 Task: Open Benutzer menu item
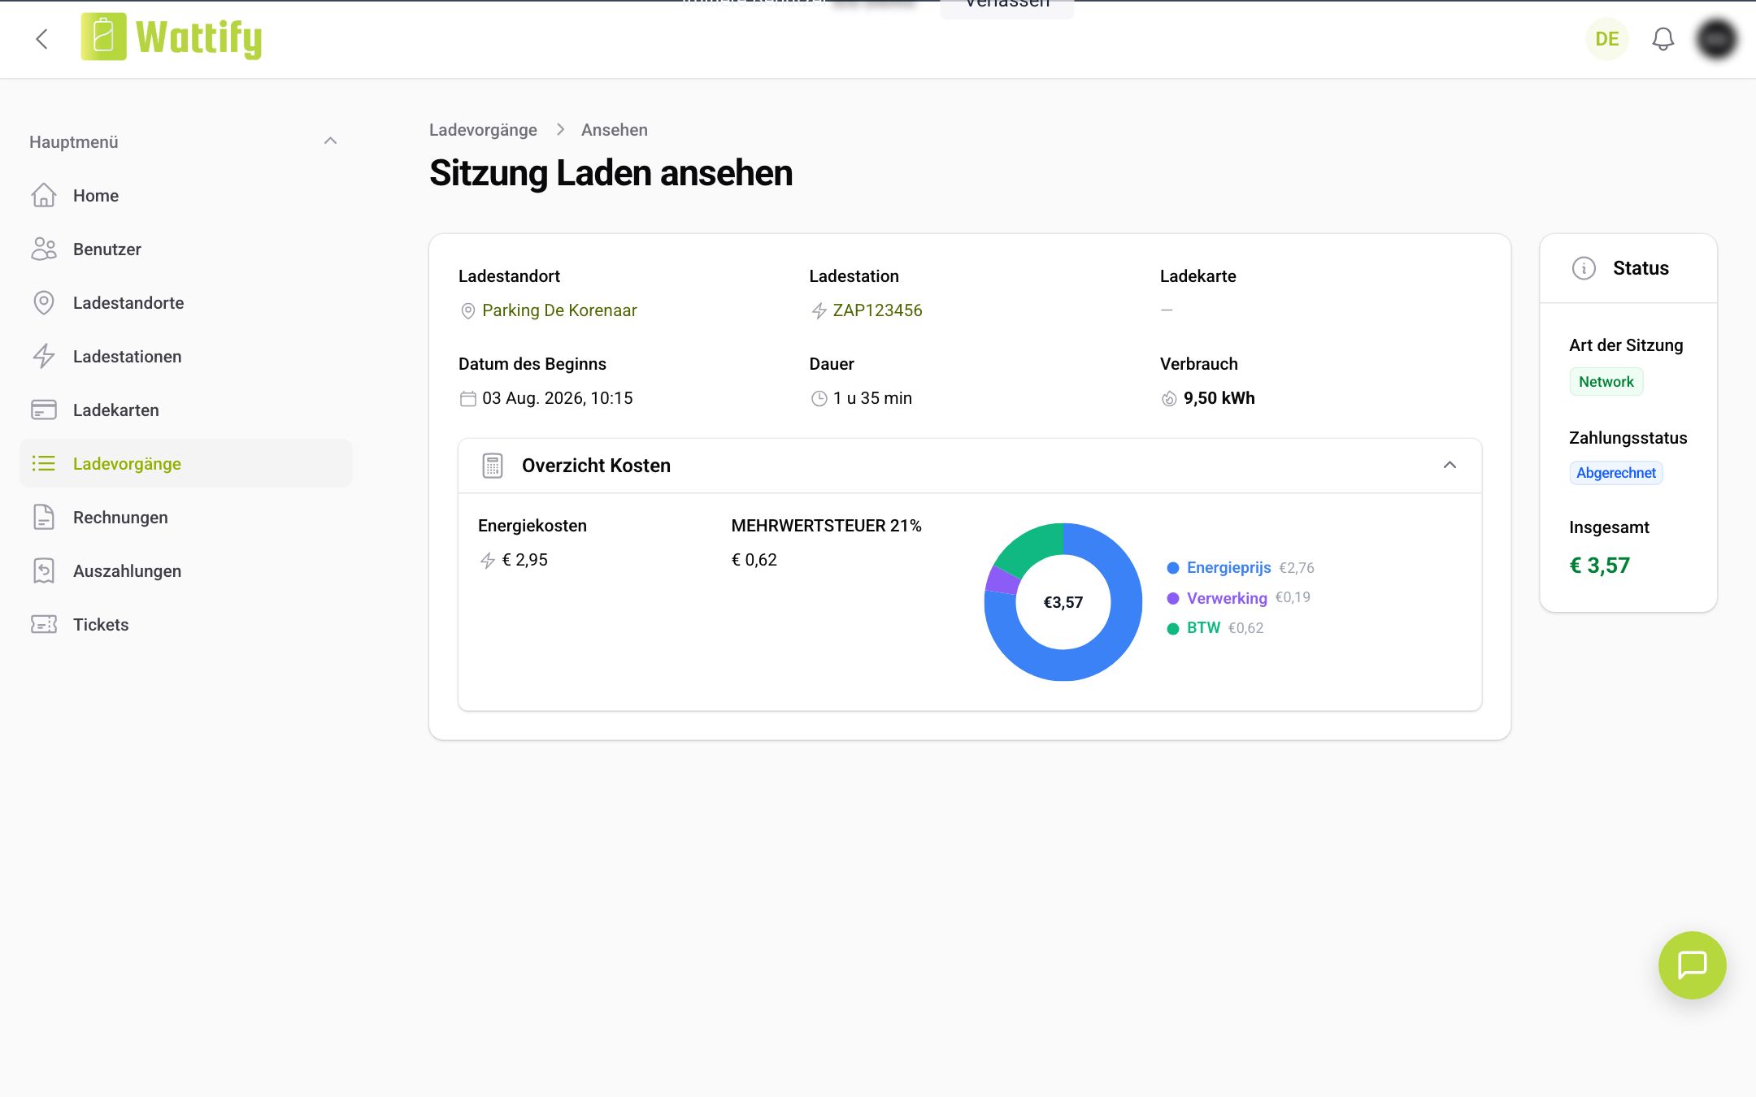click(x=186, y=249)
